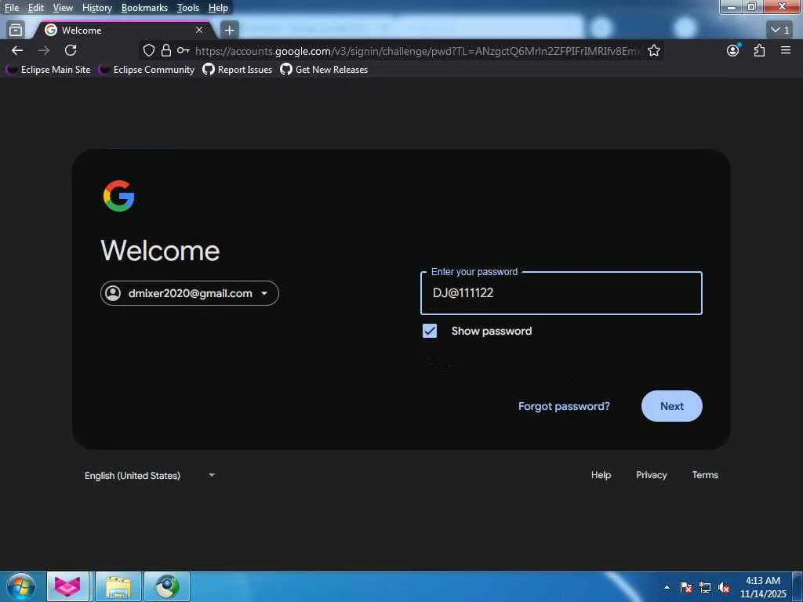This screenshot has height=602, width=803.
Task: Click the address bar URL
Action: click(x=417, y=51)
